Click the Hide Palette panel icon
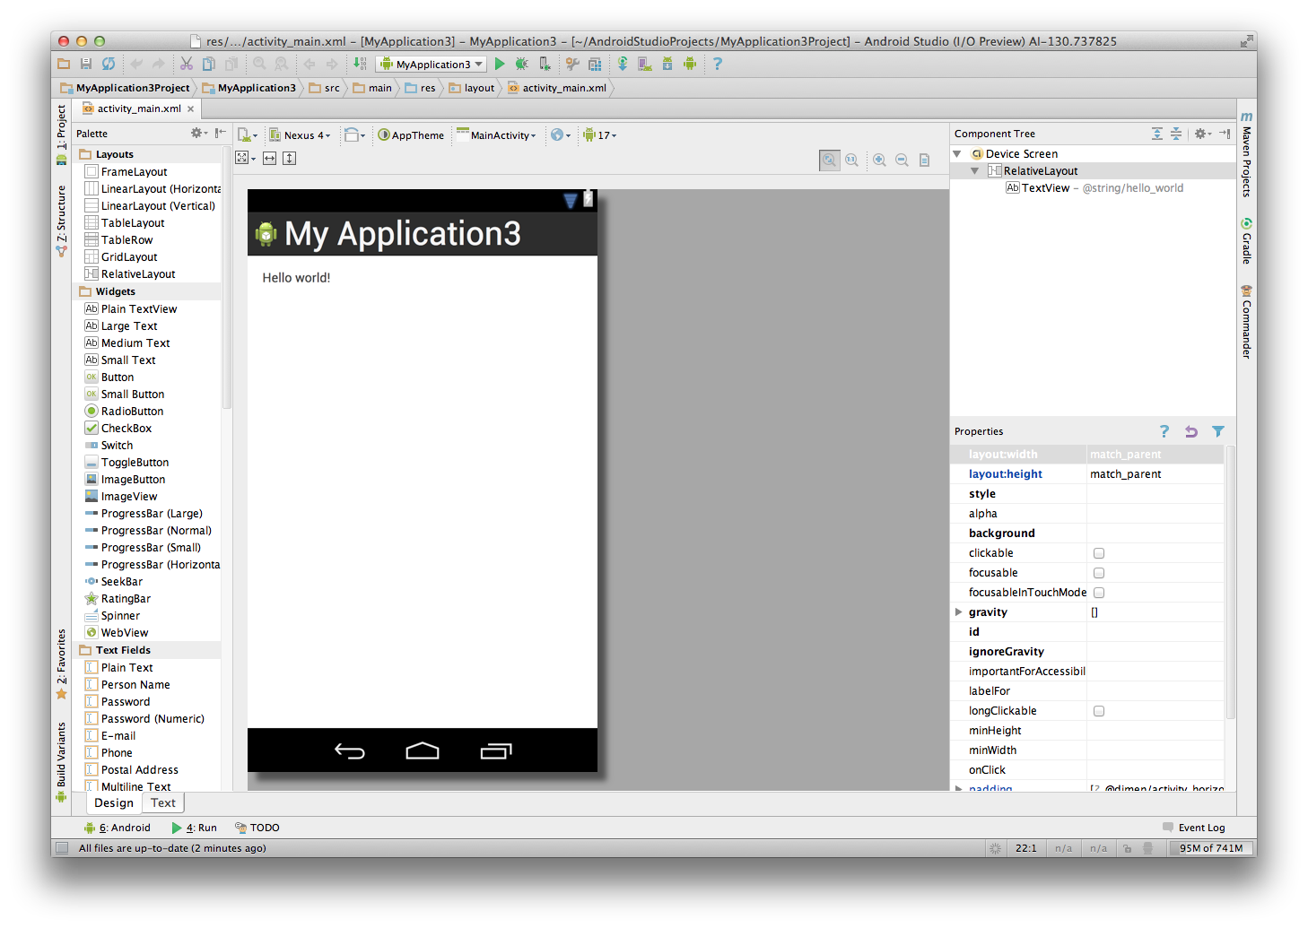The width and height of the screenshot is (1308, 928). [x=220, y=133]
